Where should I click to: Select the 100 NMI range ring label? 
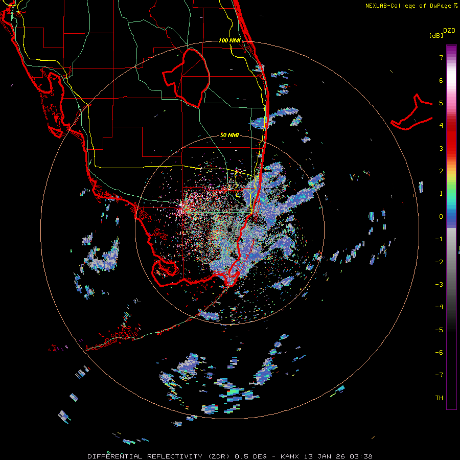[229, 40]
